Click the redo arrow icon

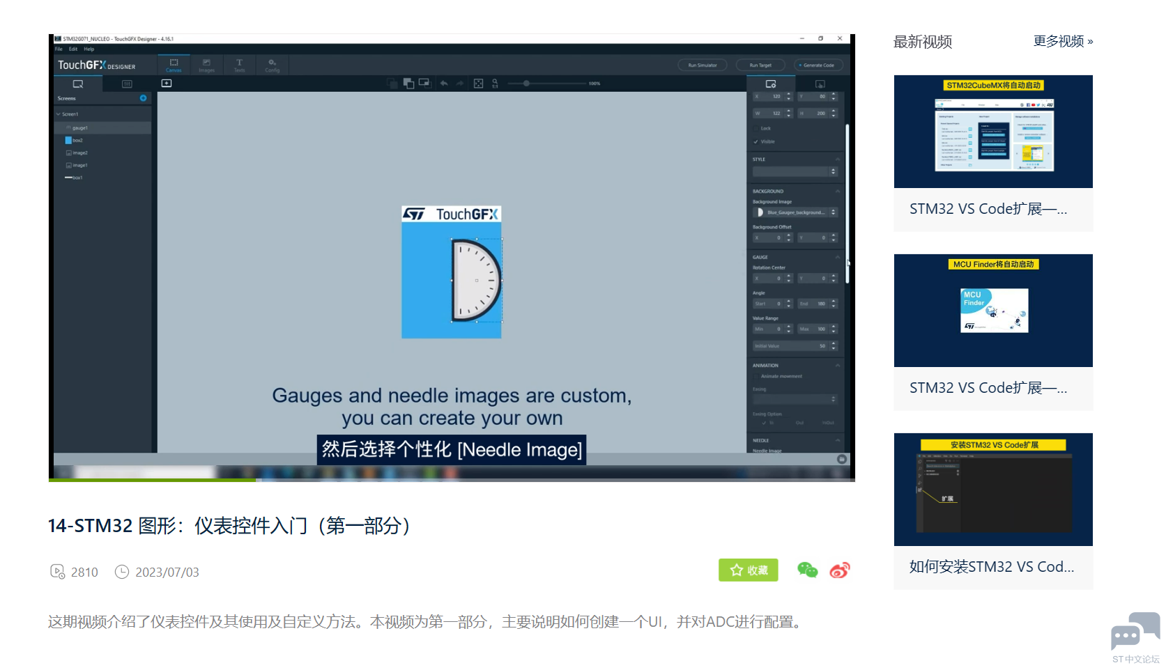(460, 83)
